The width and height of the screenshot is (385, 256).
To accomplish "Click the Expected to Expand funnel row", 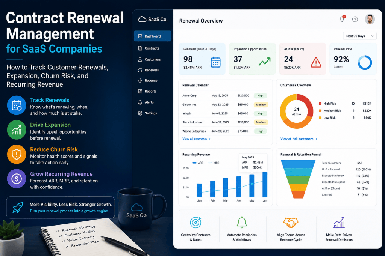I will [x=346, y=182].
